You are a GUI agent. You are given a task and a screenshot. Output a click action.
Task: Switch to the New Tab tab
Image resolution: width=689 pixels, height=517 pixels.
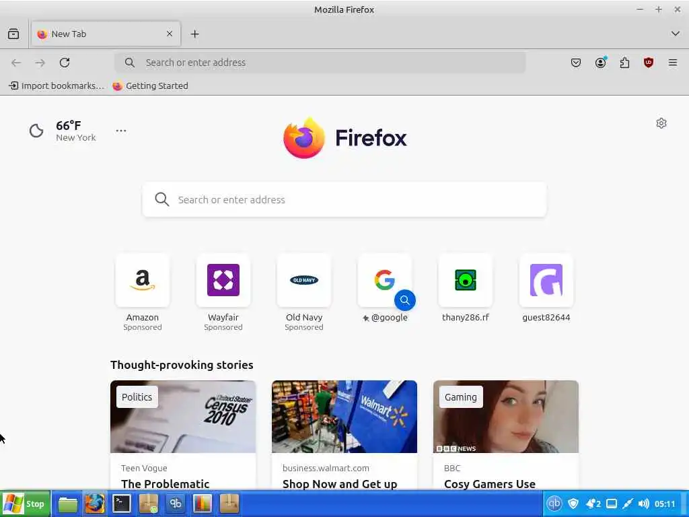106,34
